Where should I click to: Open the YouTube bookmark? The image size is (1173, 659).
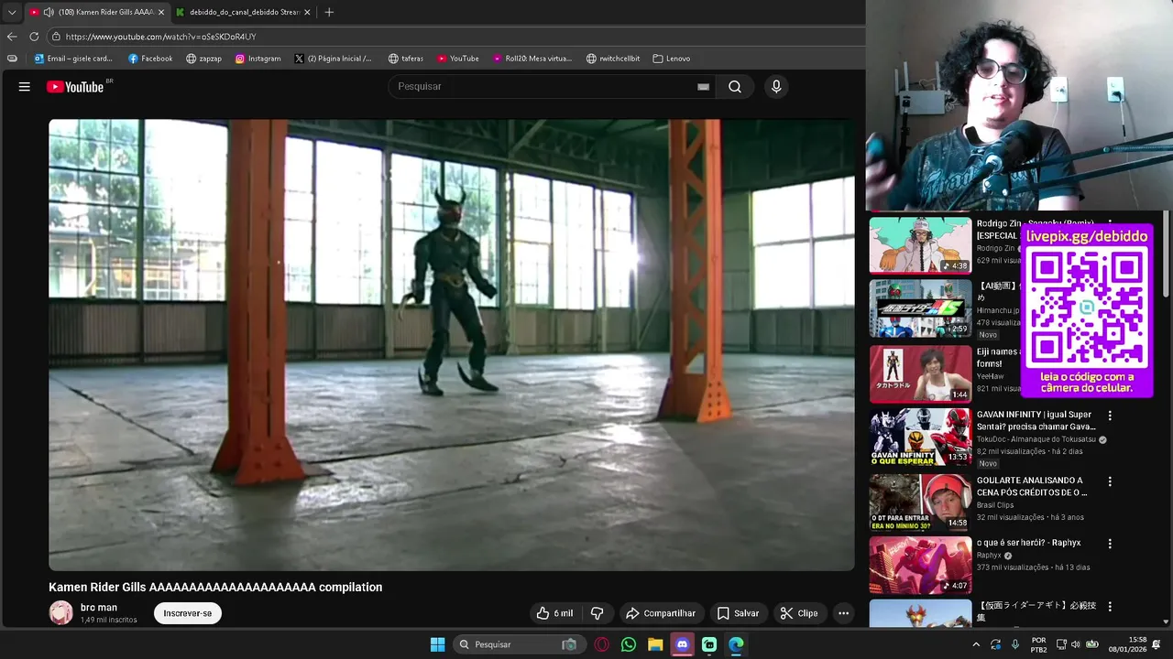click(x=458, y=59)
